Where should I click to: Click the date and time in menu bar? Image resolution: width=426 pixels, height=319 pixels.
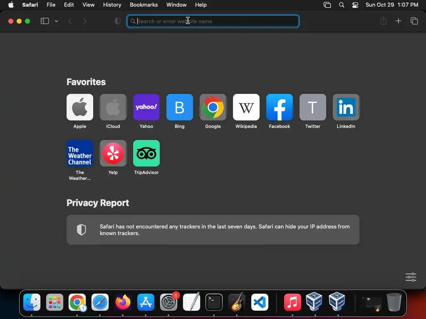pyautogui.click(x=392, y=5)
